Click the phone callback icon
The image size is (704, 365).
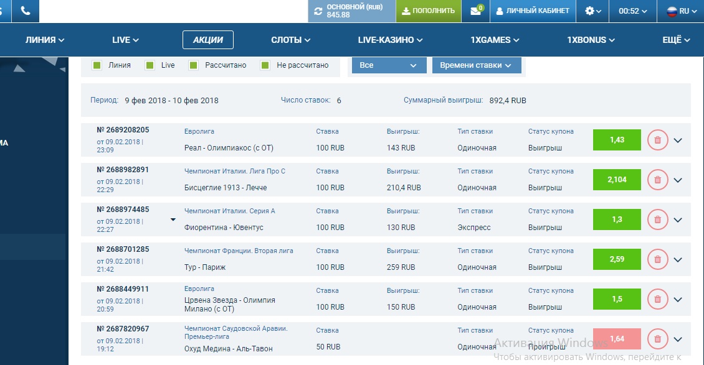[26, 11]
